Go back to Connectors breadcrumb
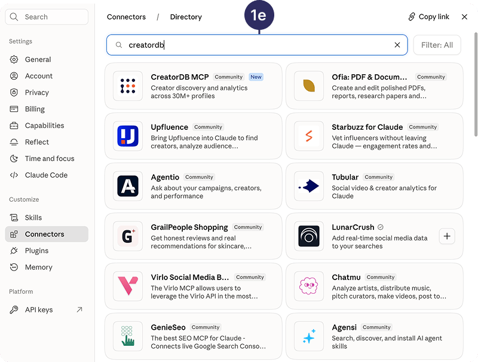The width and height of the screenshot is (478, 362). click(x=126, y=17)
